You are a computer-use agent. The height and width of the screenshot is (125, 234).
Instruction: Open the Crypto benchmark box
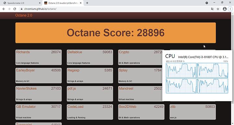point(140,57)
